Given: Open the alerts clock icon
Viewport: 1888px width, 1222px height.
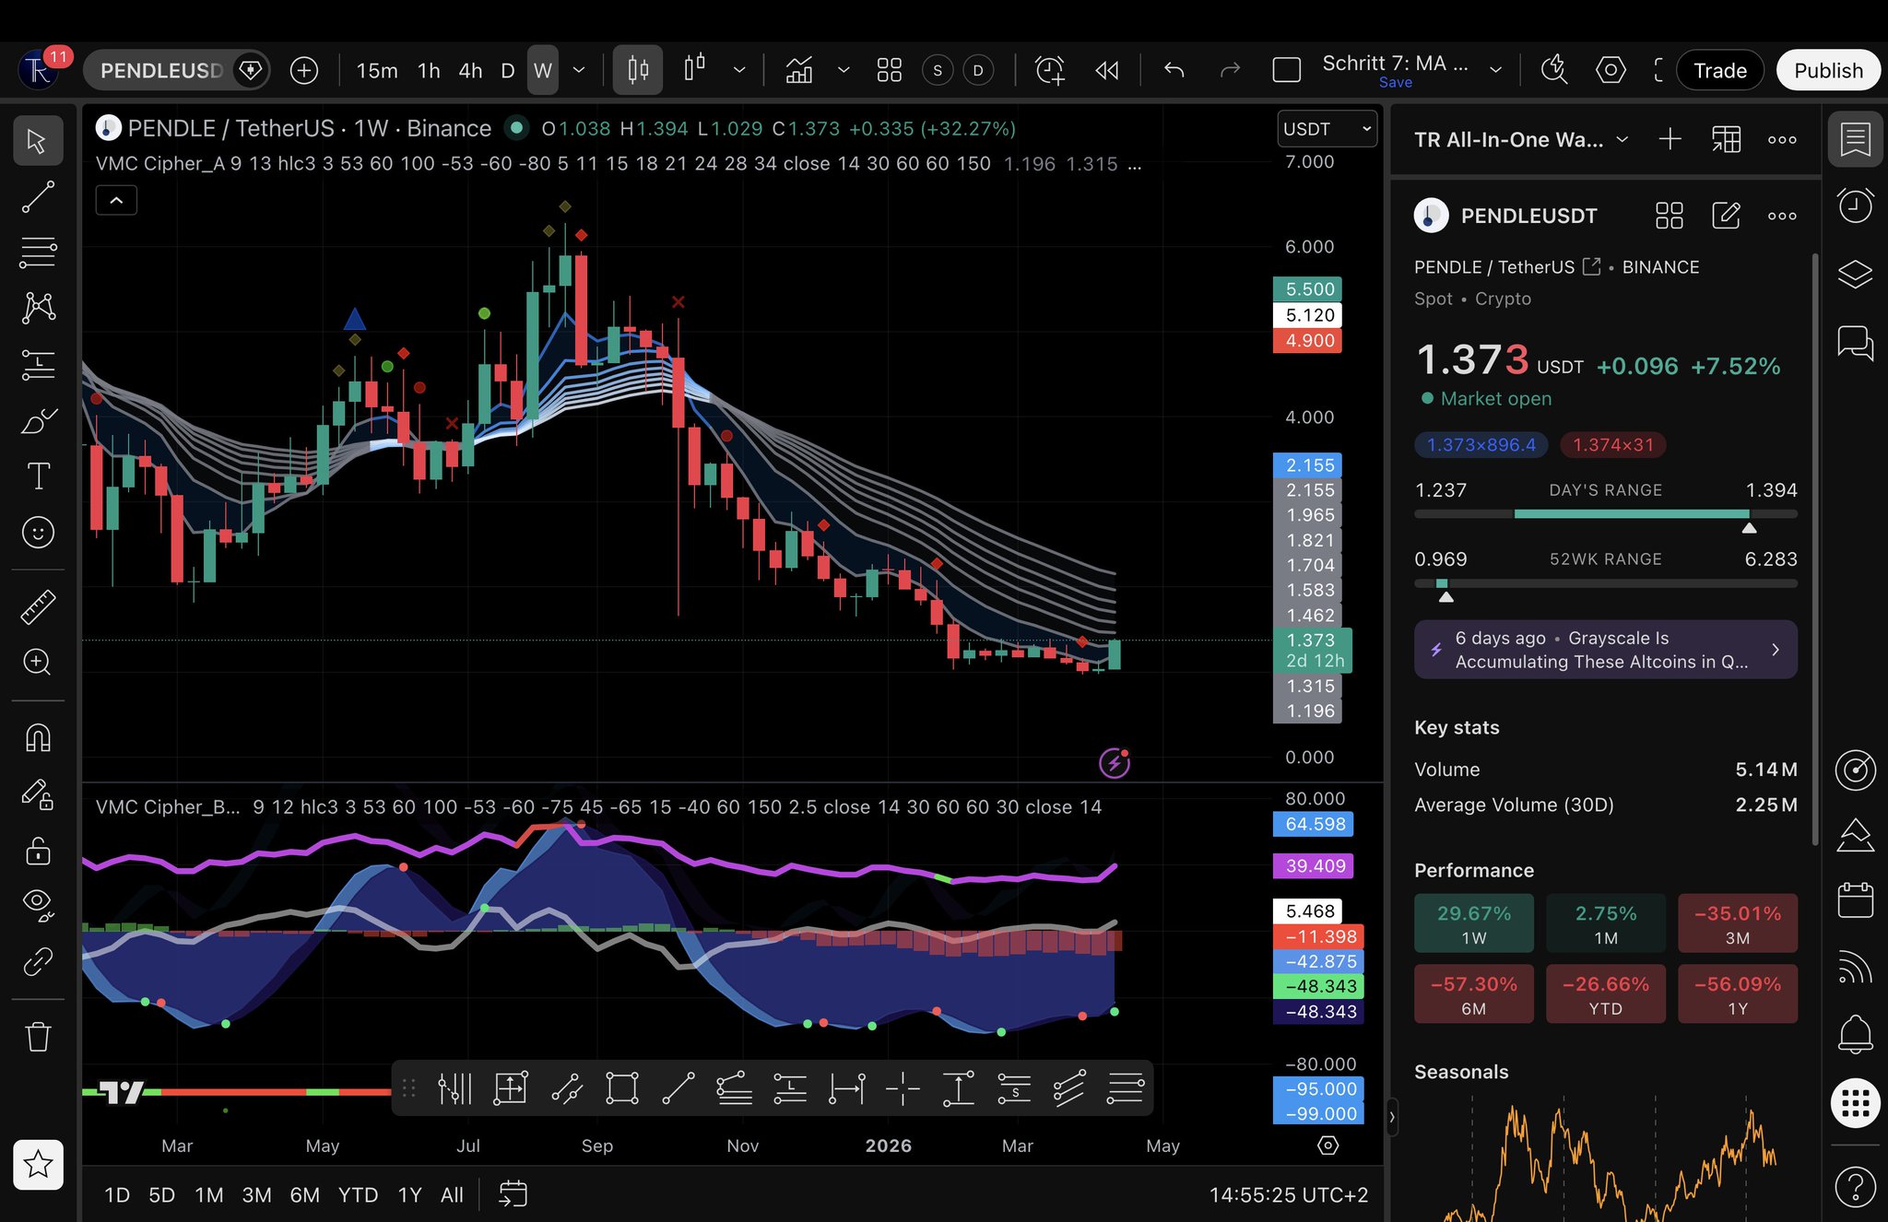Looking at the screenshot, I should point(1855,205).
